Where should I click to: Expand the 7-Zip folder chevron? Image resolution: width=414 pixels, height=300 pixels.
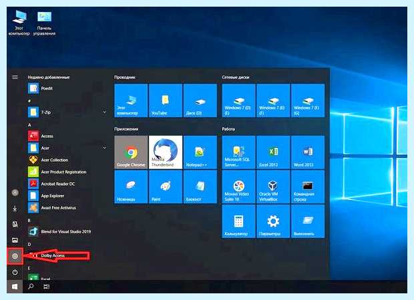click(105, 112)
